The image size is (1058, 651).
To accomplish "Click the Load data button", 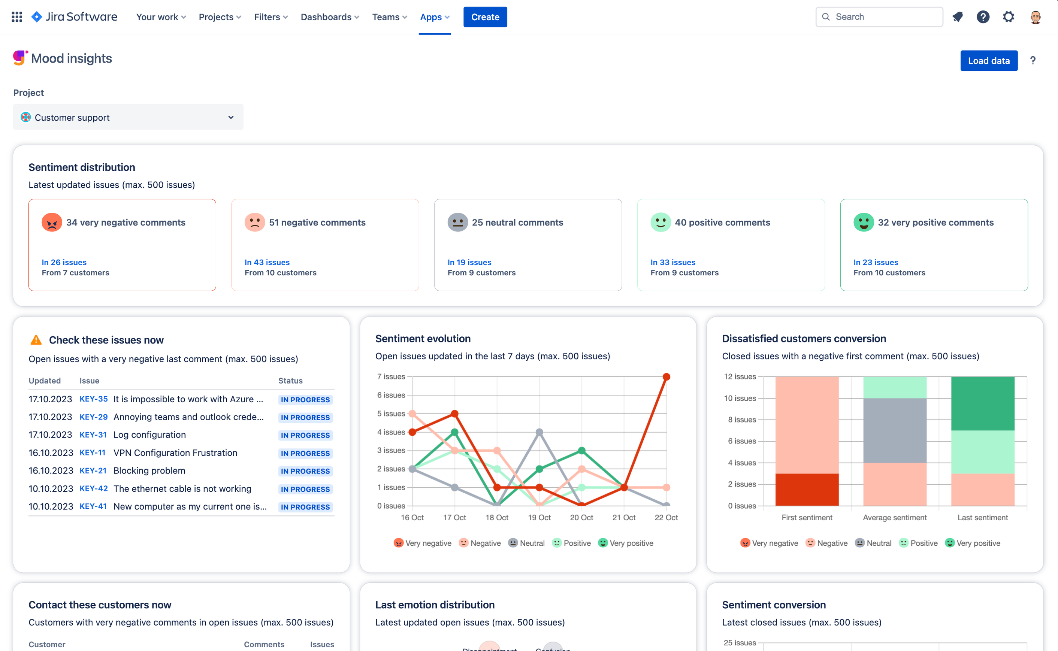I will coord(988,61).
